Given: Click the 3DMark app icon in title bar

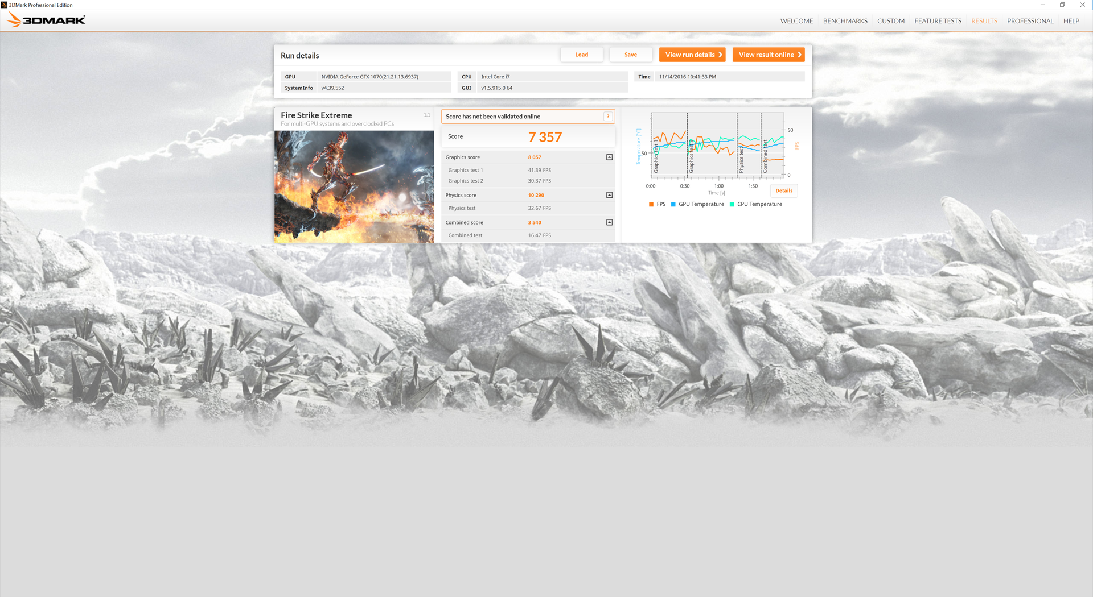Looking at the screenshot, I should pyautogui.click(x=4, y=5).
